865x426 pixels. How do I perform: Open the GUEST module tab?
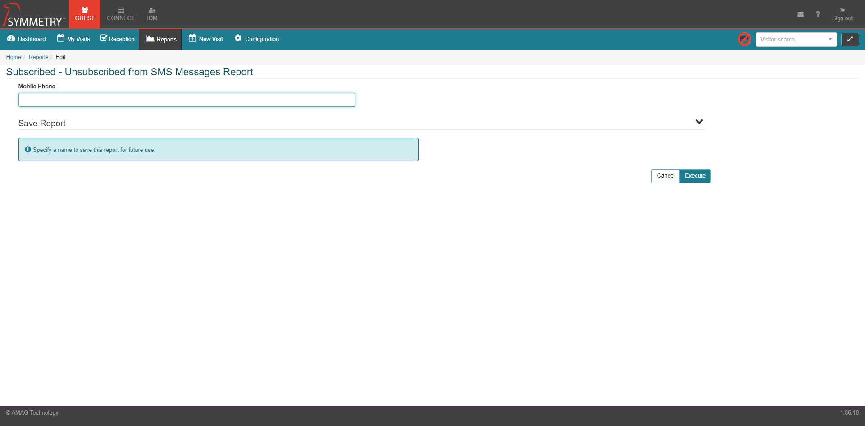(x=85, y=14)
